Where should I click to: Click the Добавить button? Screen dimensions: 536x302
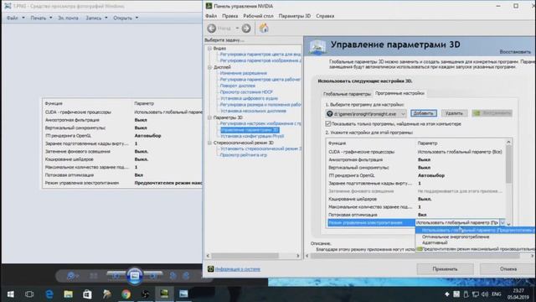[x=424, y=113]
